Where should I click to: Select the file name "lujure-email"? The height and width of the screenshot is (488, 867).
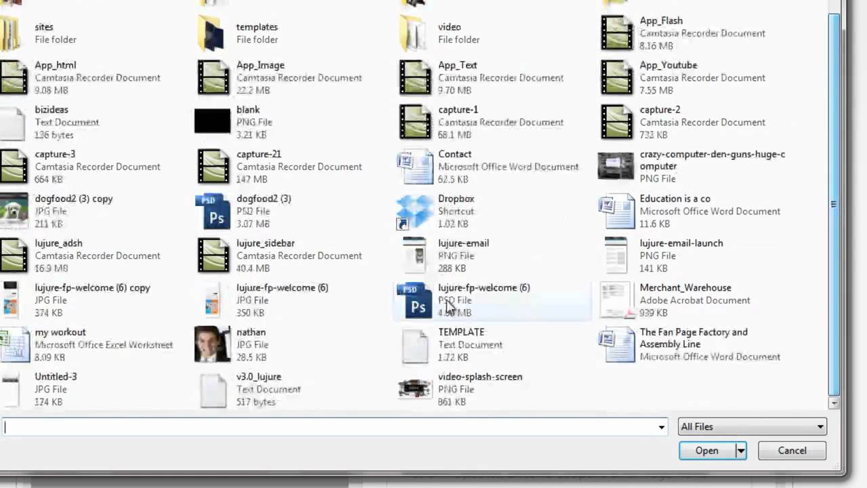coord(463,243)
